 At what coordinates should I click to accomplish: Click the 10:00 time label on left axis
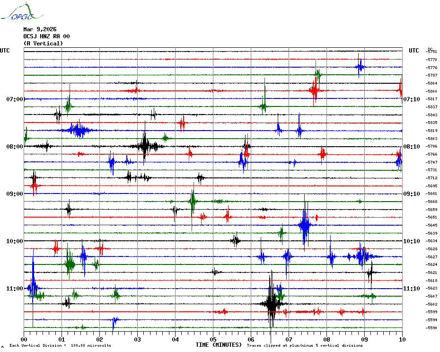click(14, 241)
